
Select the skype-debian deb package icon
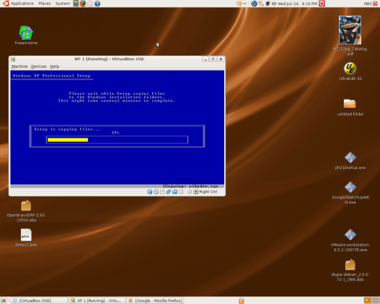350,265
